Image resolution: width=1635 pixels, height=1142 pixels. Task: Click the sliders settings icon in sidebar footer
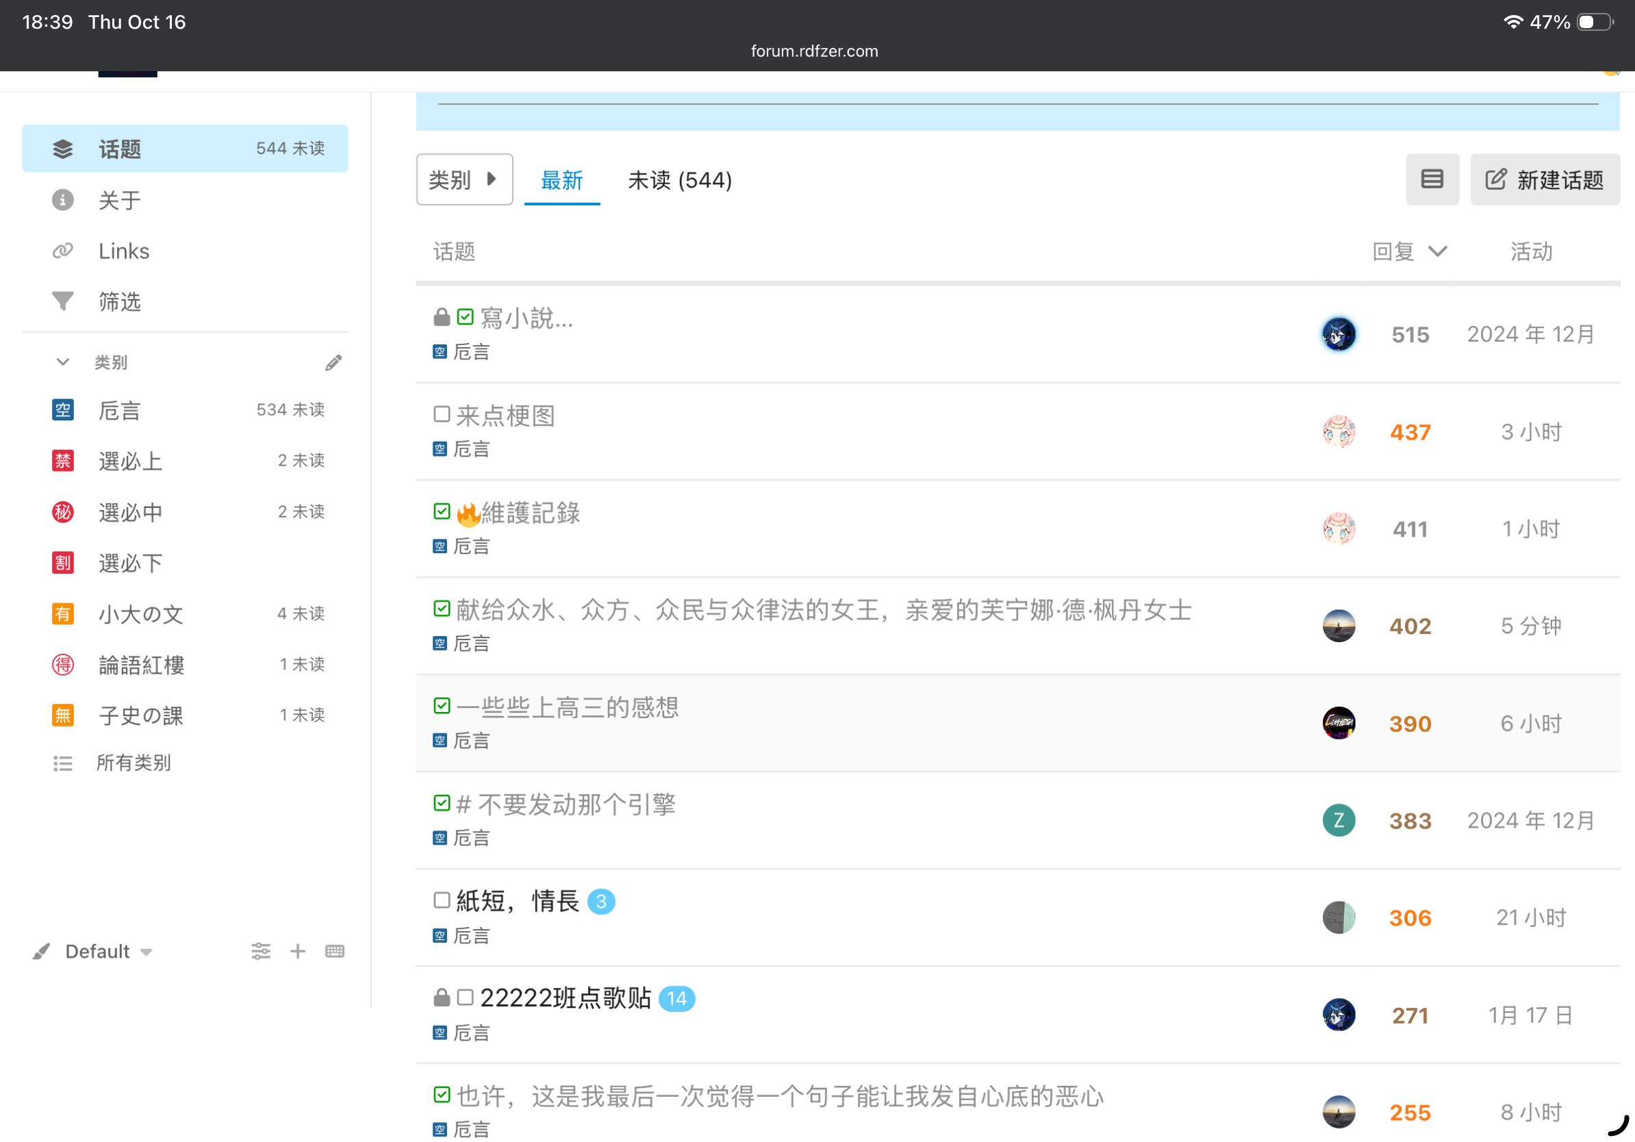click(x=261, y=951)
